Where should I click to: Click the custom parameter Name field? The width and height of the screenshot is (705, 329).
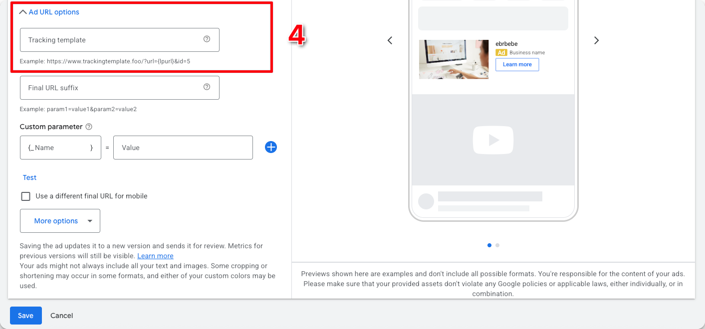(x=60, y=148)
